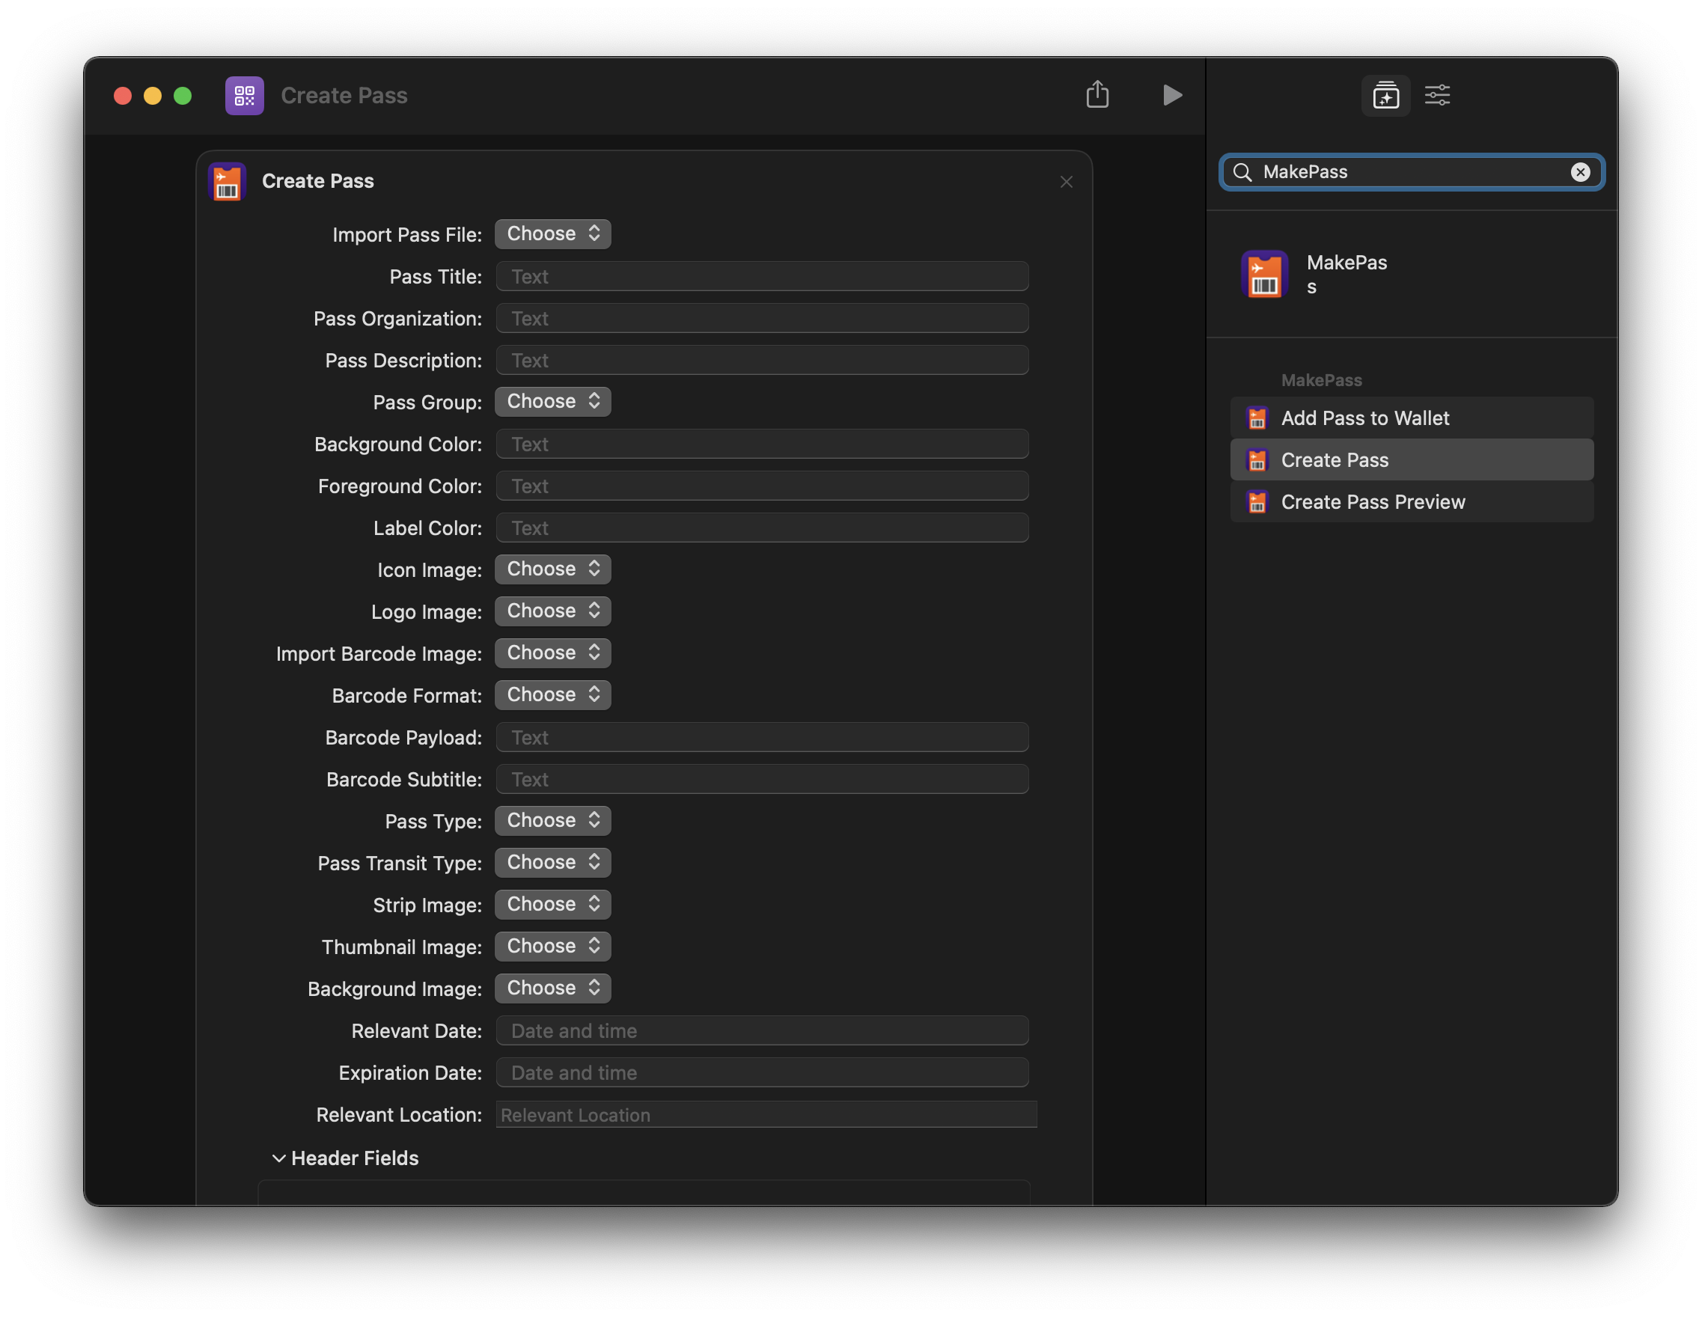The width and height of the screenshot is (1702, 1317).
Task: Click the Barcode Subtitle text field
Action: [762, 779]
